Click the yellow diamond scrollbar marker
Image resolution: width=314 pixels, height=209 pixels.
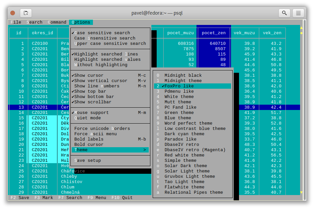point(301,33)
